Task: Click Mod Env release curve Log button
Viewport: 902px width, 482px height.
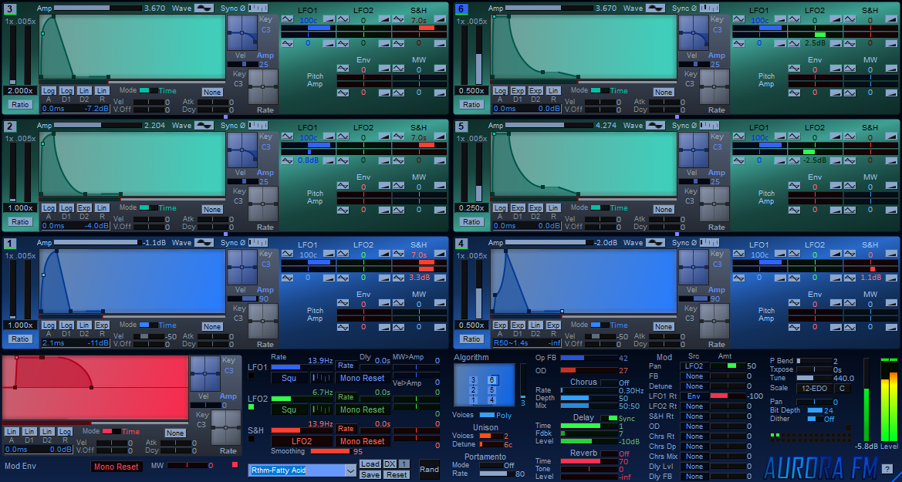Action: pyautogui.click(x=65, y=431)
